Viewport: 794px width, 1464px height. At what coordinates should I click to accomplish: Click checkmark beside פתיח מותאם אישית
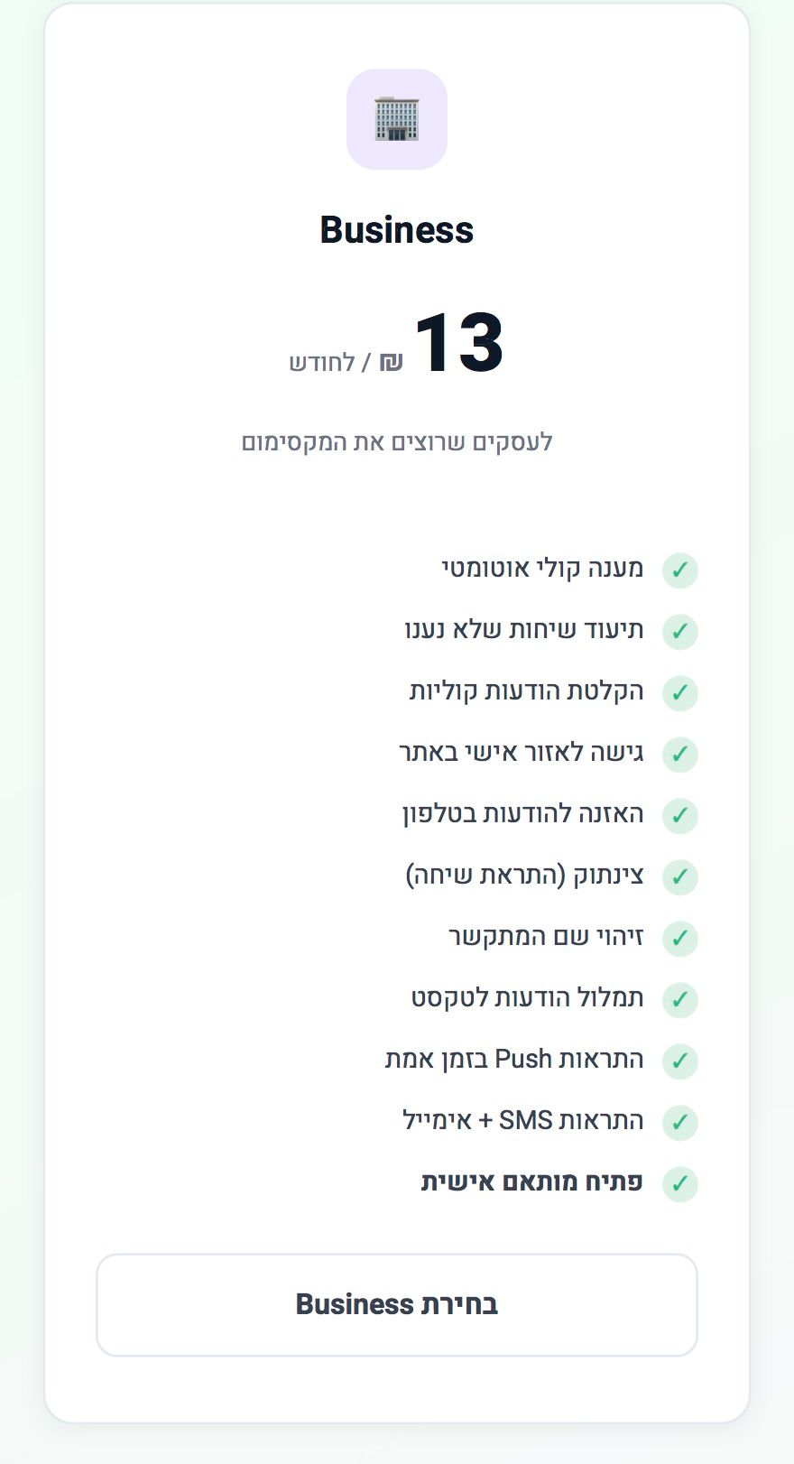pyautogui.click(x=680, y=1183)
